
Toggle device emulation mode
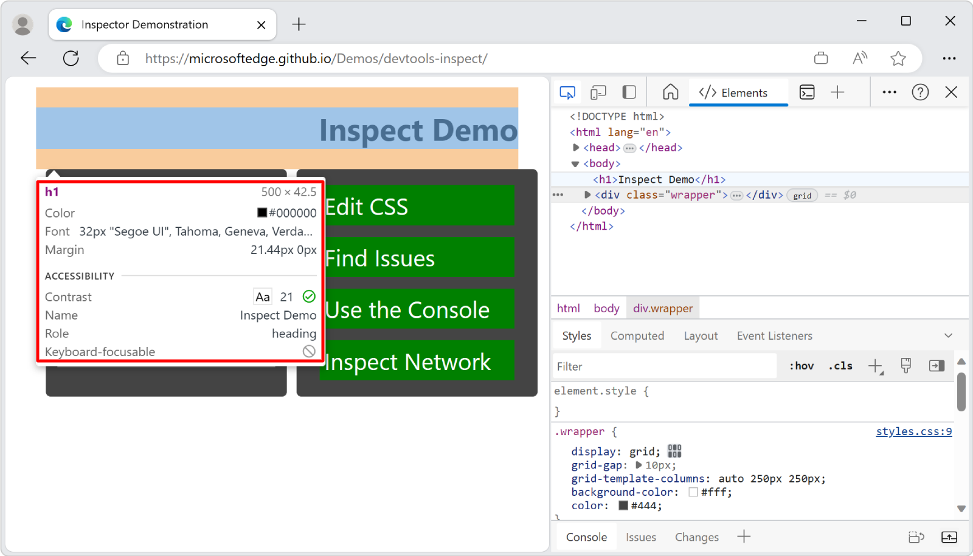(598, 92)
